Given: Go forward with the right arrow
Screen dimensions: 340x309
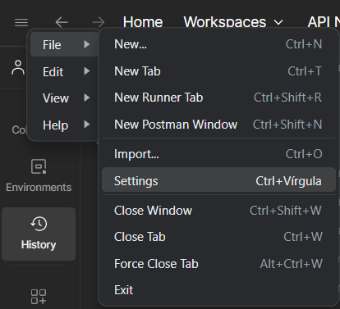Looking at the screenshot, I should click(99, 22).
